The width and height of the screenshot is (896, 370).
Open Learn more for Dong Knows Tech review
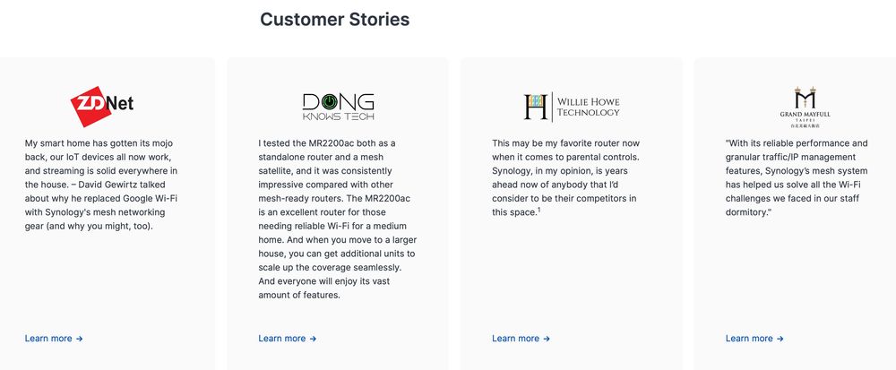281,339
